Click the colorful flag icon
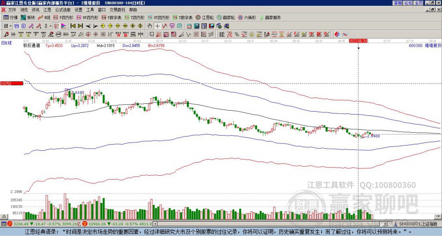Viewport: 442px width, 236px height. tap(64, 26)
